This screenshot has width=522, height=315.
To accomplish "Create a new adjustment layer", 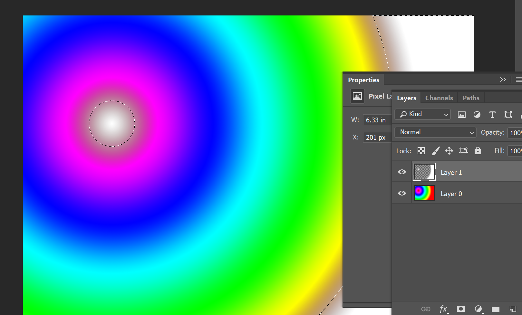I will point(479,309).
